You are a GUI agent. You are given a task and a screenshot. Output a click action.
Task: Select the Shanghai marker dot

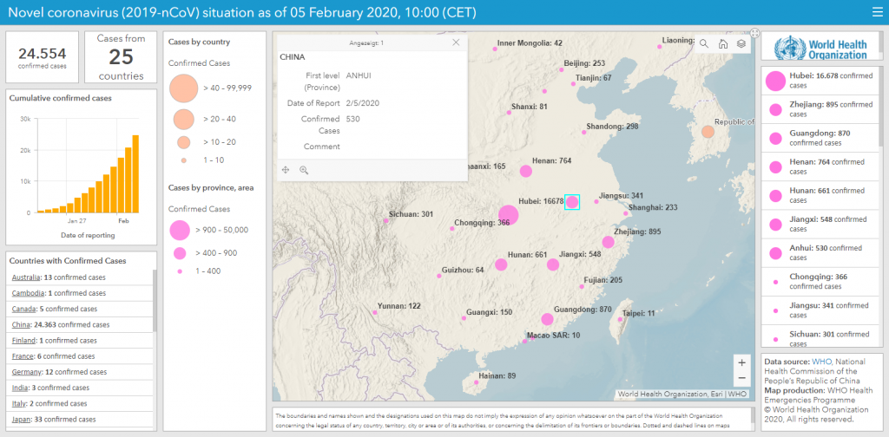[625, 213]
